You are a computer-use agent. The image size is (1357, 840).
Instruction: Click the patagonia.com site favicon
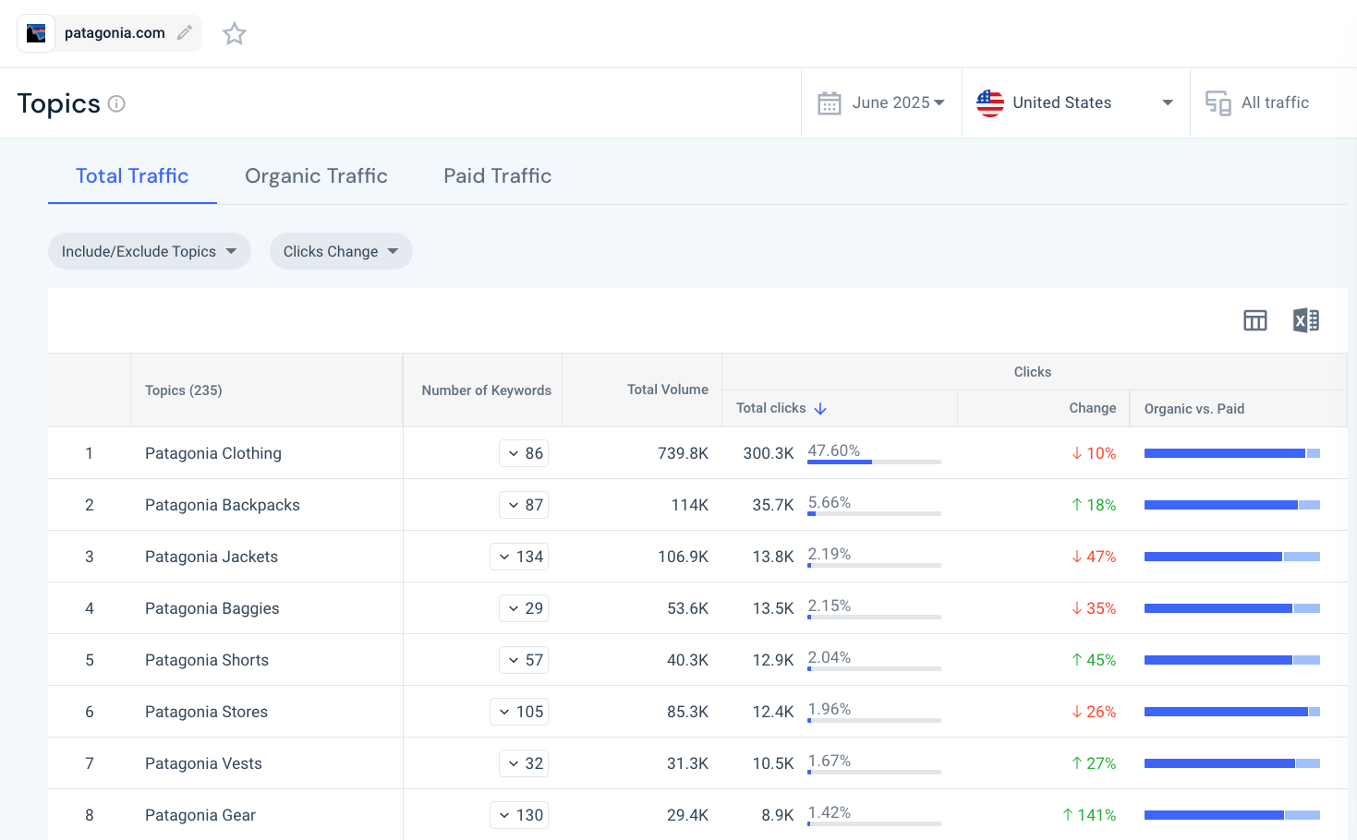pos(36,33)
